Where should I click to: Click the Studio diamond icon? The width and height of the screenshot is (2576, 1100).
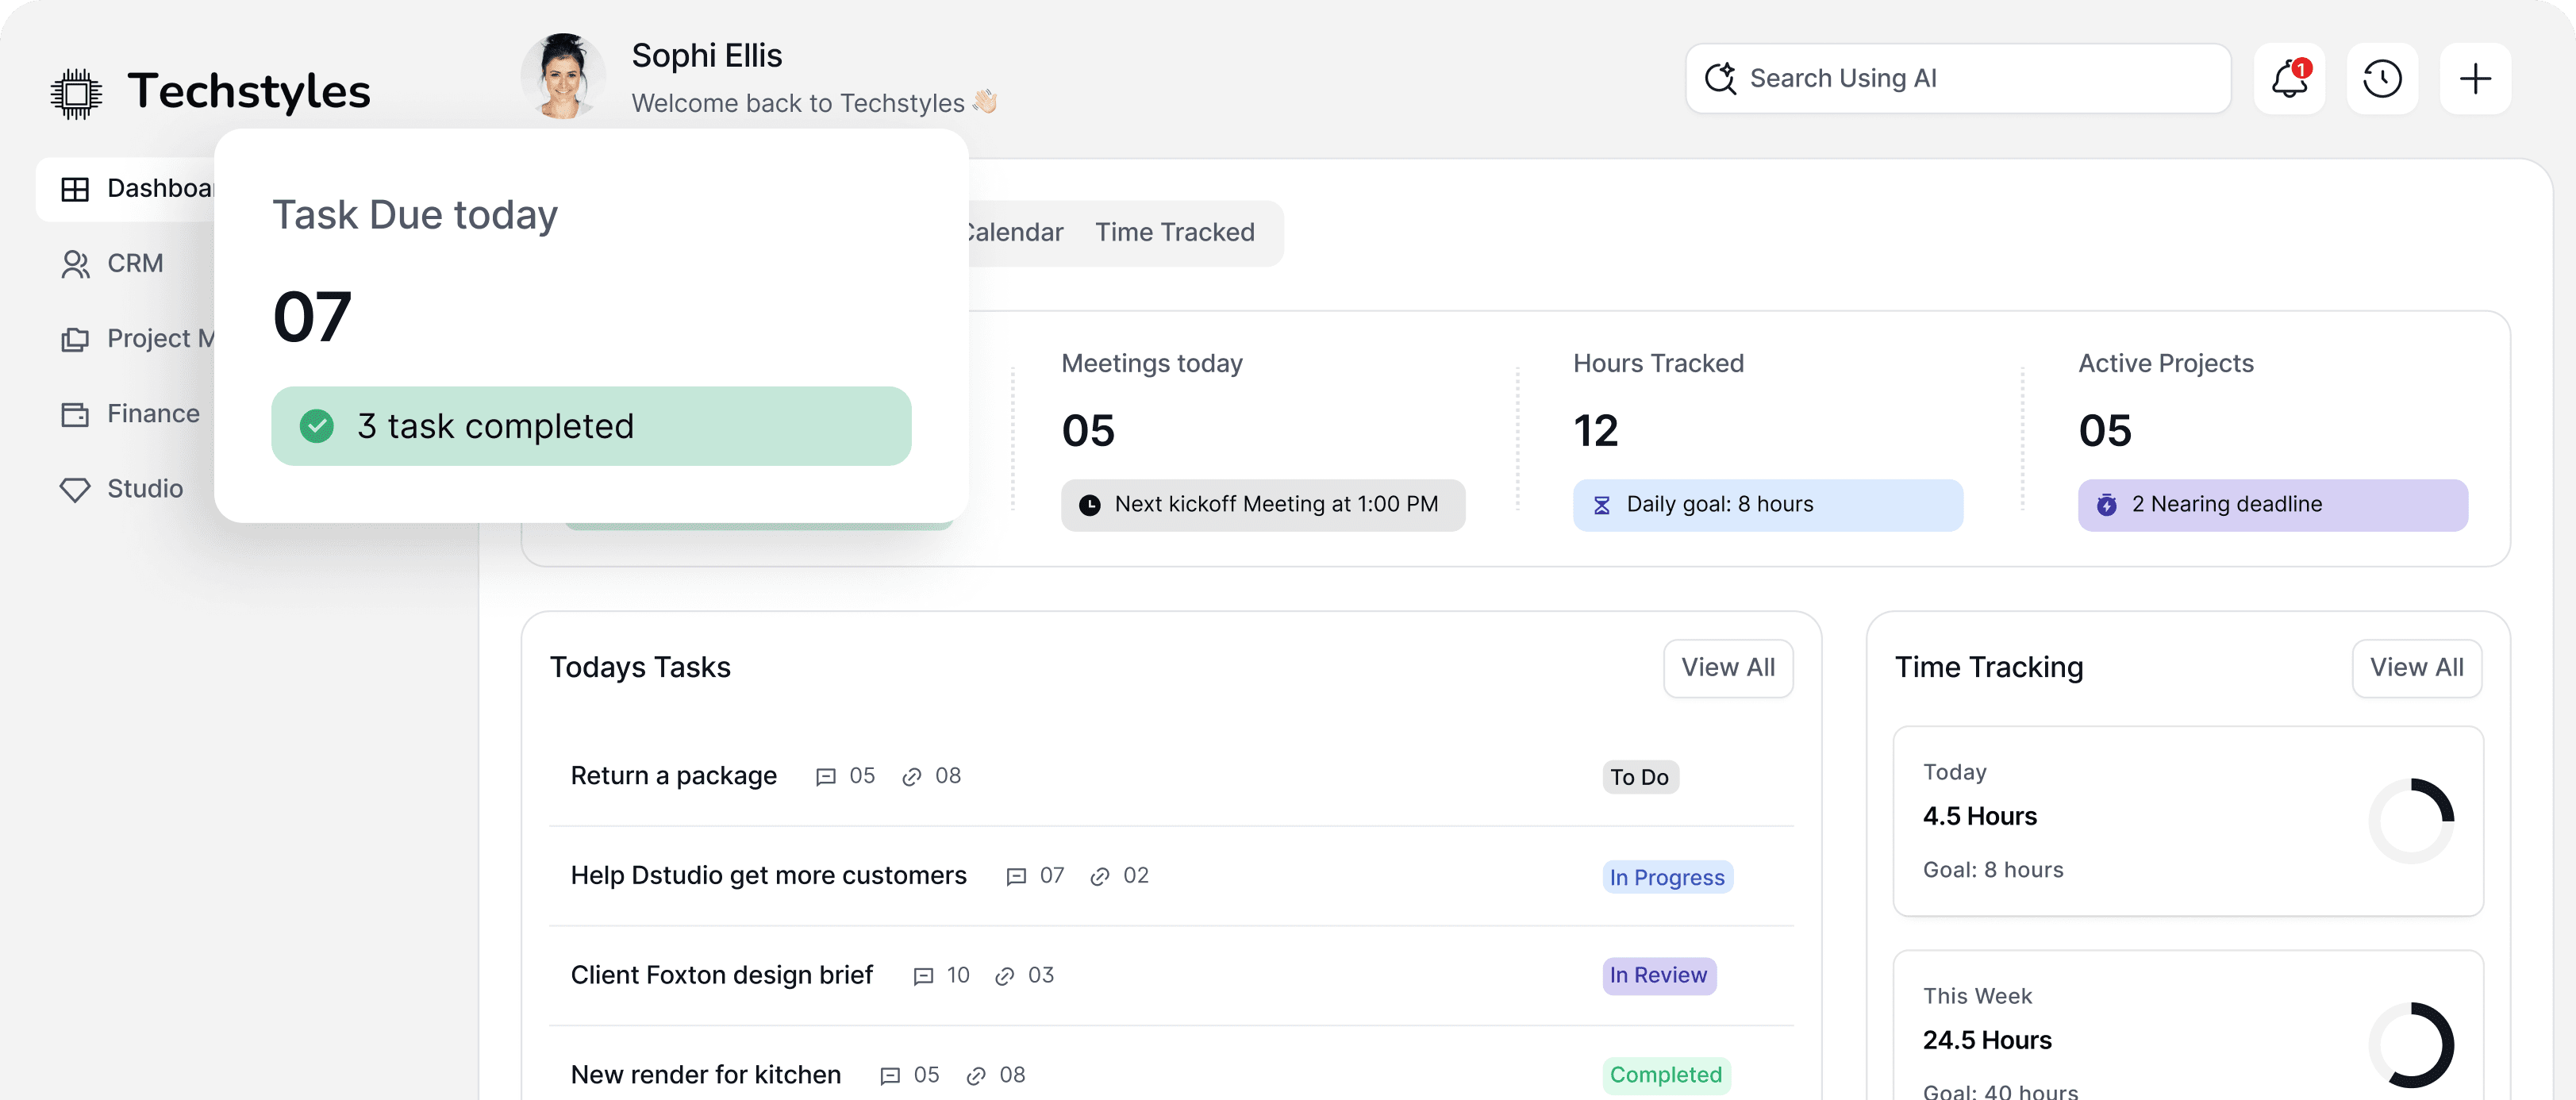[x=75, y=489]
